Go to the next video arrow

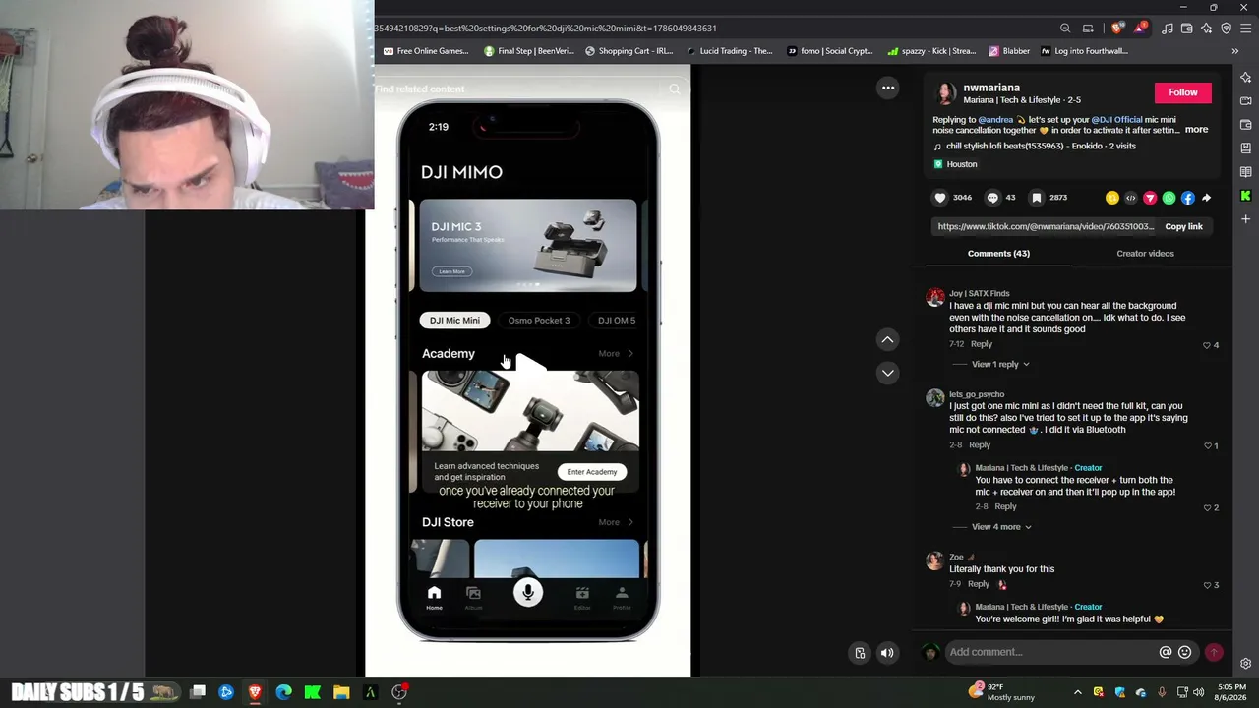click(887, 373)
